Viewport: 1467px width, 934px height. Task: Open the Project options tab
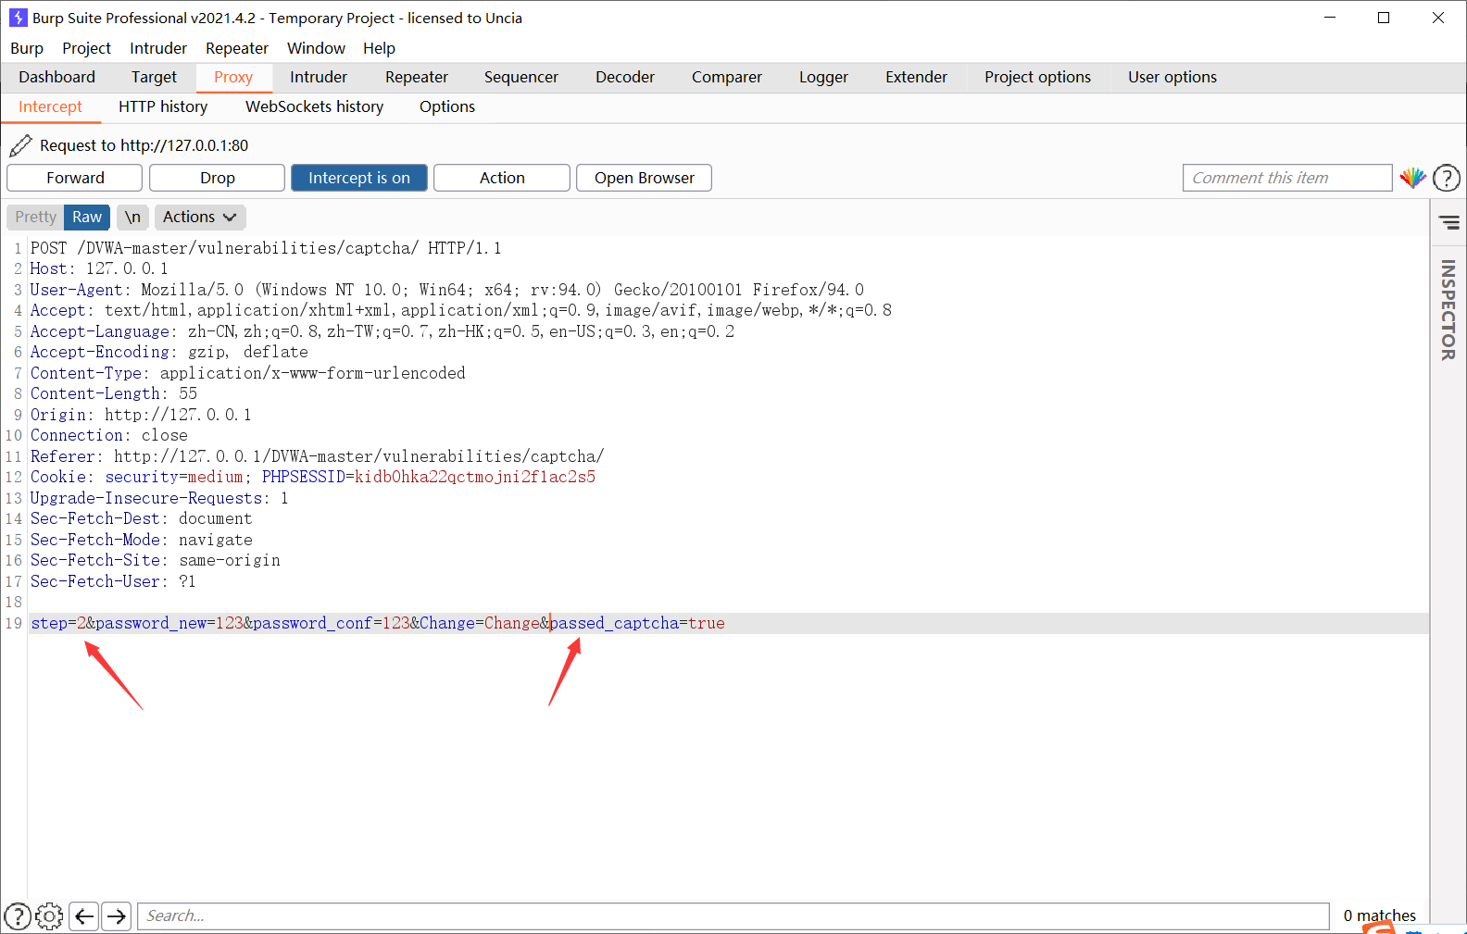click(1037, 77)
